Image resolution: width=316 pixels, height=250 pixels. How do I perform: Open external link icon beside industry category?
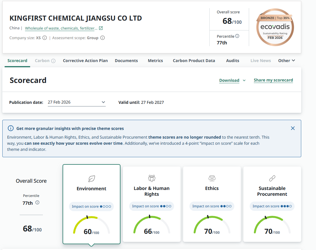pyautogui.click(x=101, y=28)
